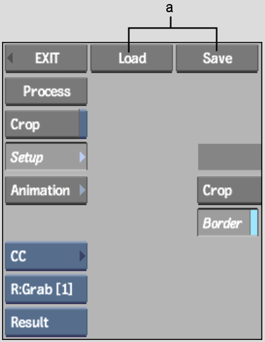Exit the module with EXIT button
The width and height of the screenshot is (265, 342).
46,58
